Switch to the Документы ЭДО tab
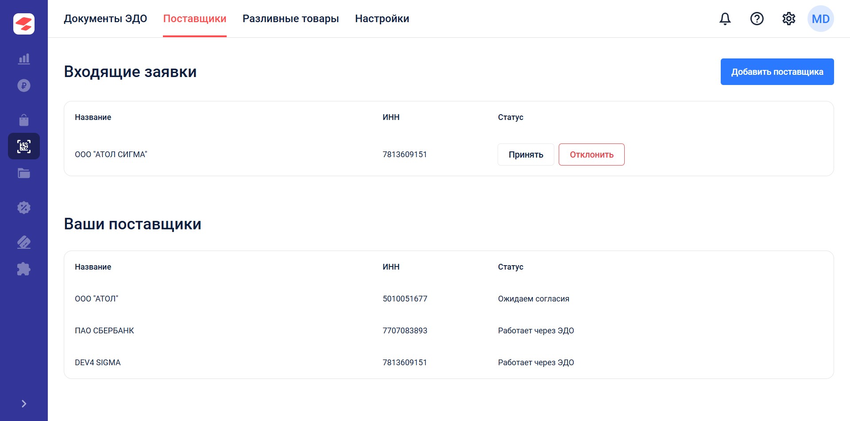This screenshot has width=850, height=421. pos(105,19)
